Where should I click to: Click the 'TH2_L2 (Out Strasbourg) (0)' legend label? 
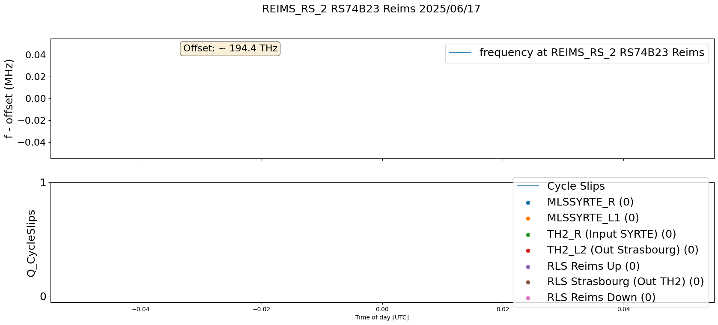(623, 250)
